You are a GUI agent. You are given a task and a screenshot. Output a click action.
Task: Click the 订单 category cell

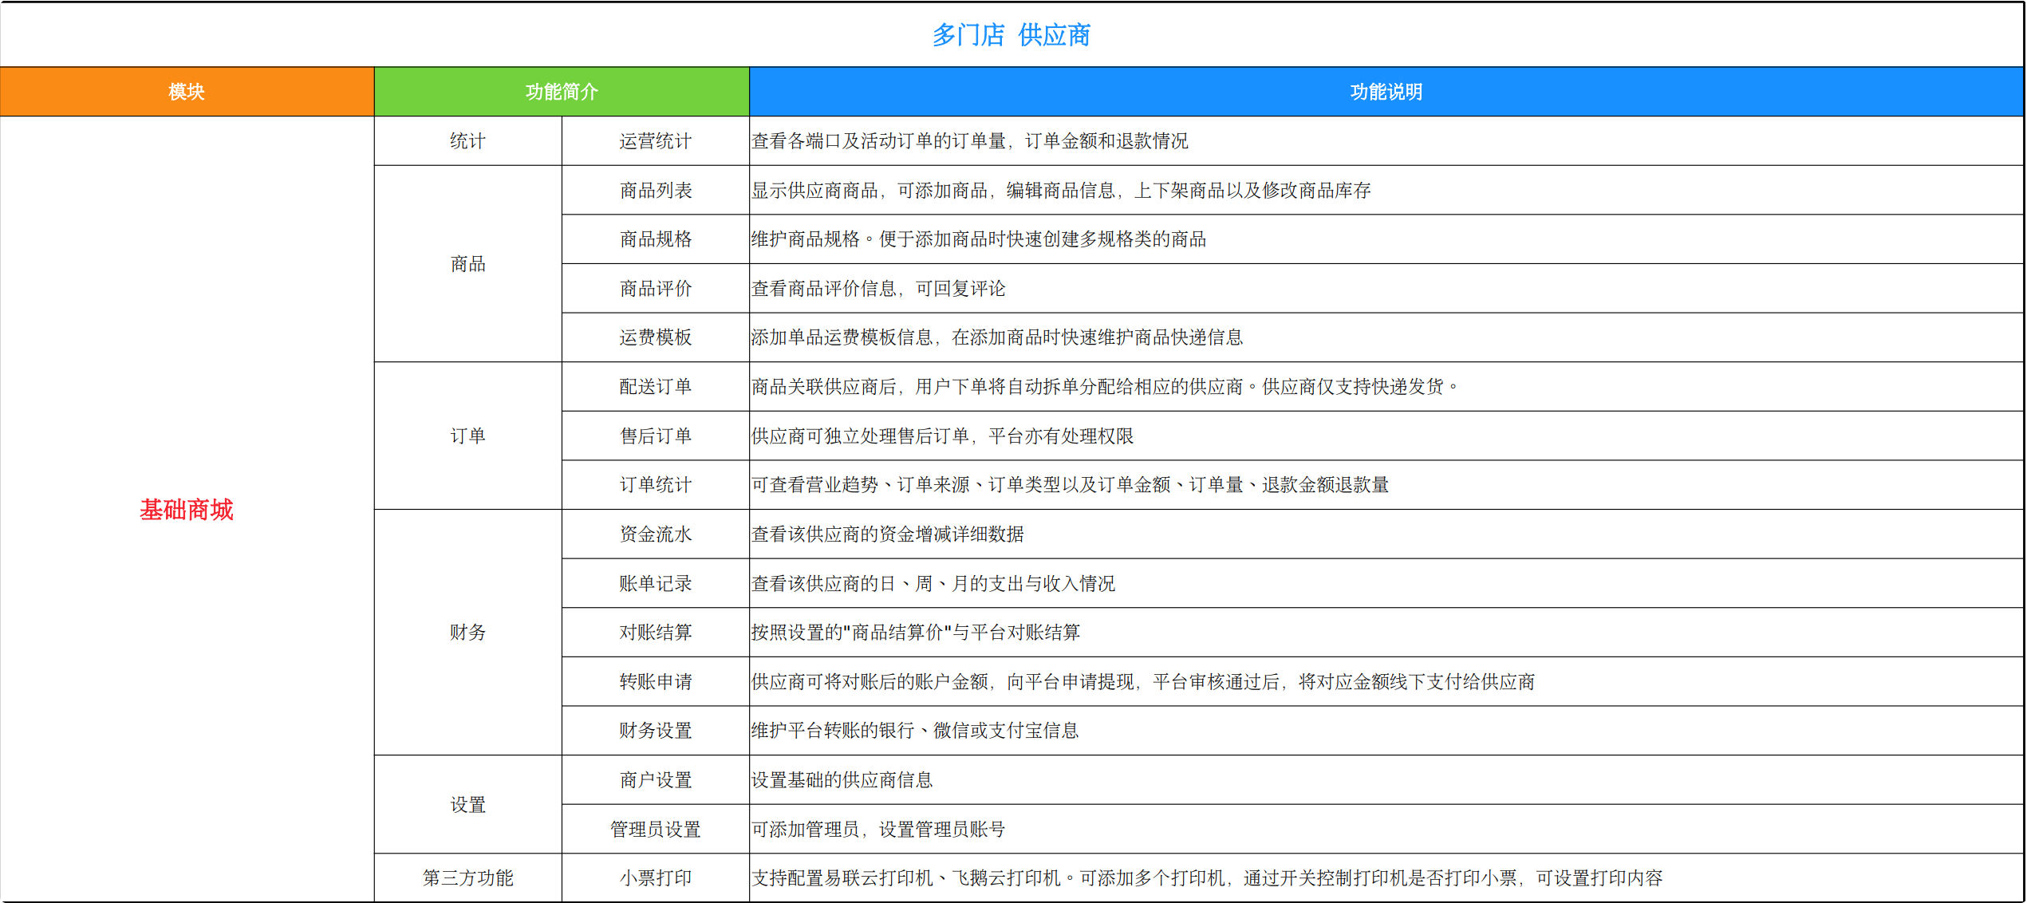pos(467,436)
